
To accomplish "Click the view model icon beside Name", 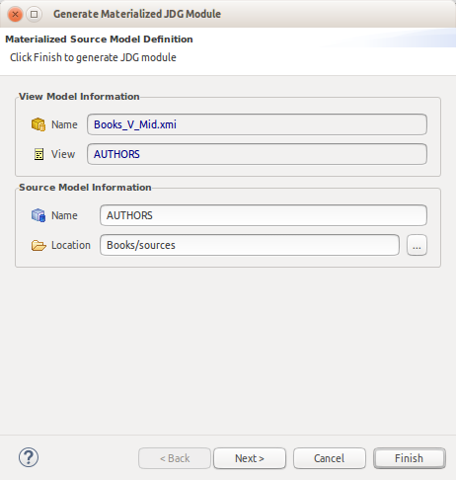I will (38, 124).
